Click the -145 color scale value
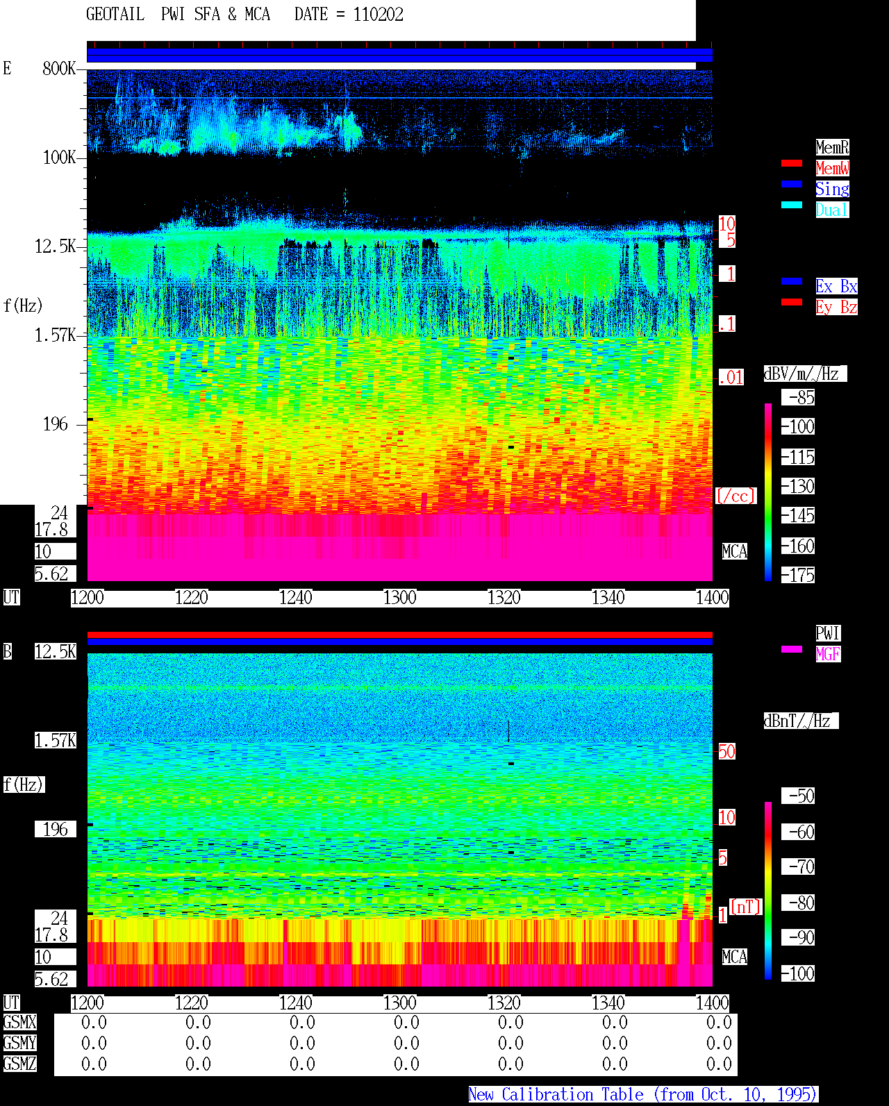This screenshot has height=1106, width=889. 797,516
